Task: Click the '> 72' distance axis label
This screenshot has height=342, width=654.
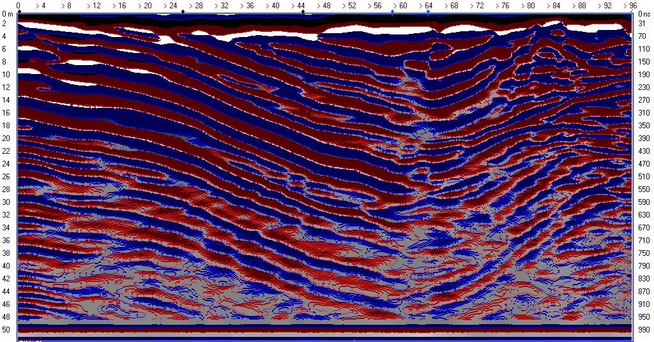Action: pyautogui.click(x=478, y=5)
